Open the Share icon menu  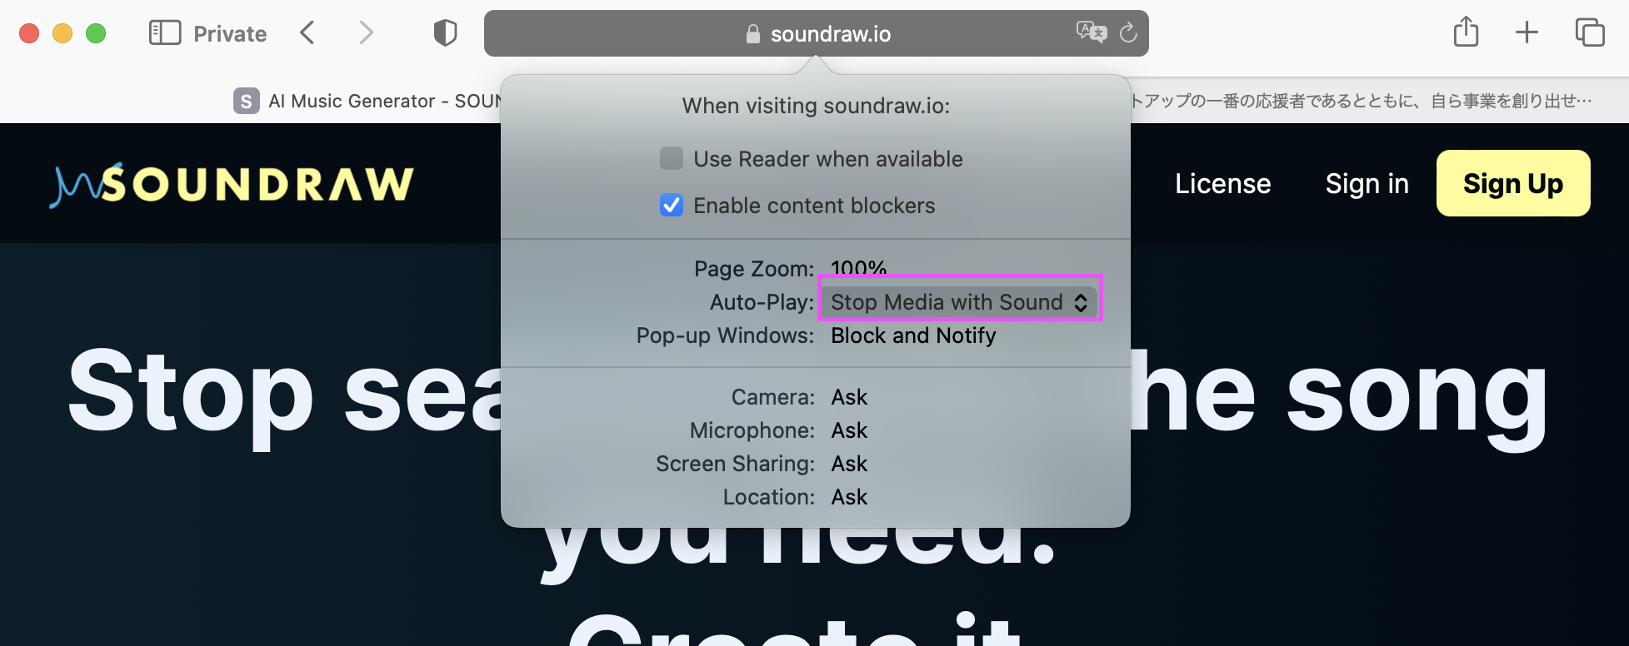pos(1466,32)
